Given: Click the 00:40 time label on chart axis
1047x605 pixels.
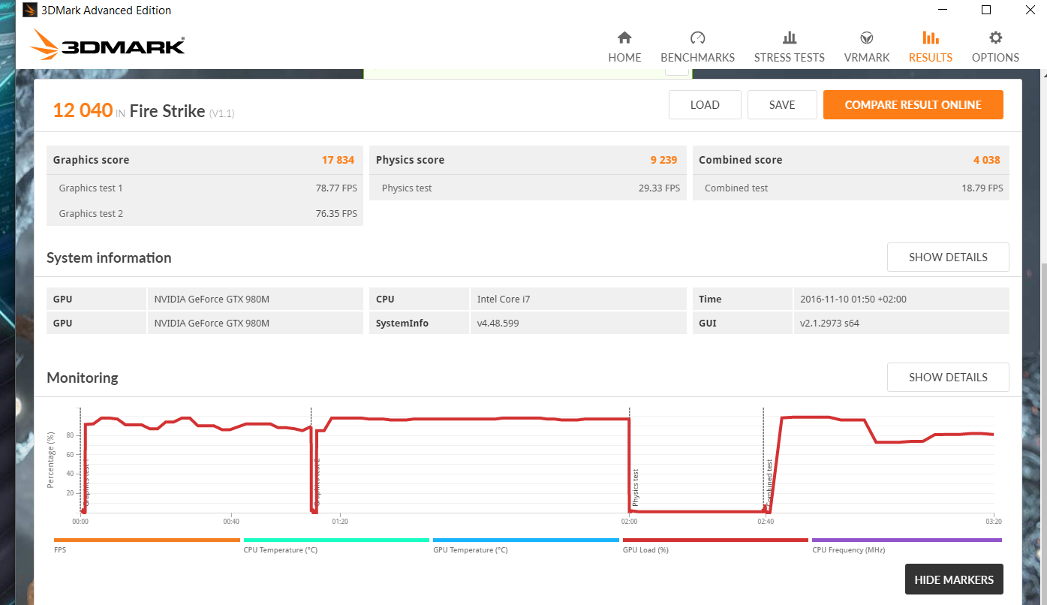Looking at the screenshot, I should [231, 522].
